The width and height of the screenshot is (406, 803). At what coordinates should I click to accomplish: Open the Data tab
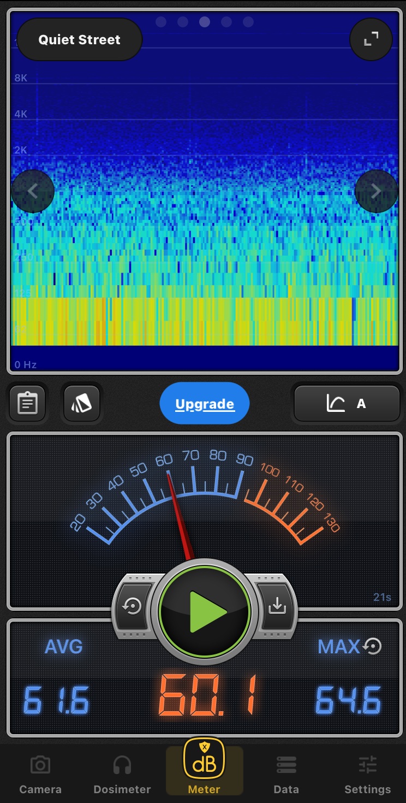(286, 775)
